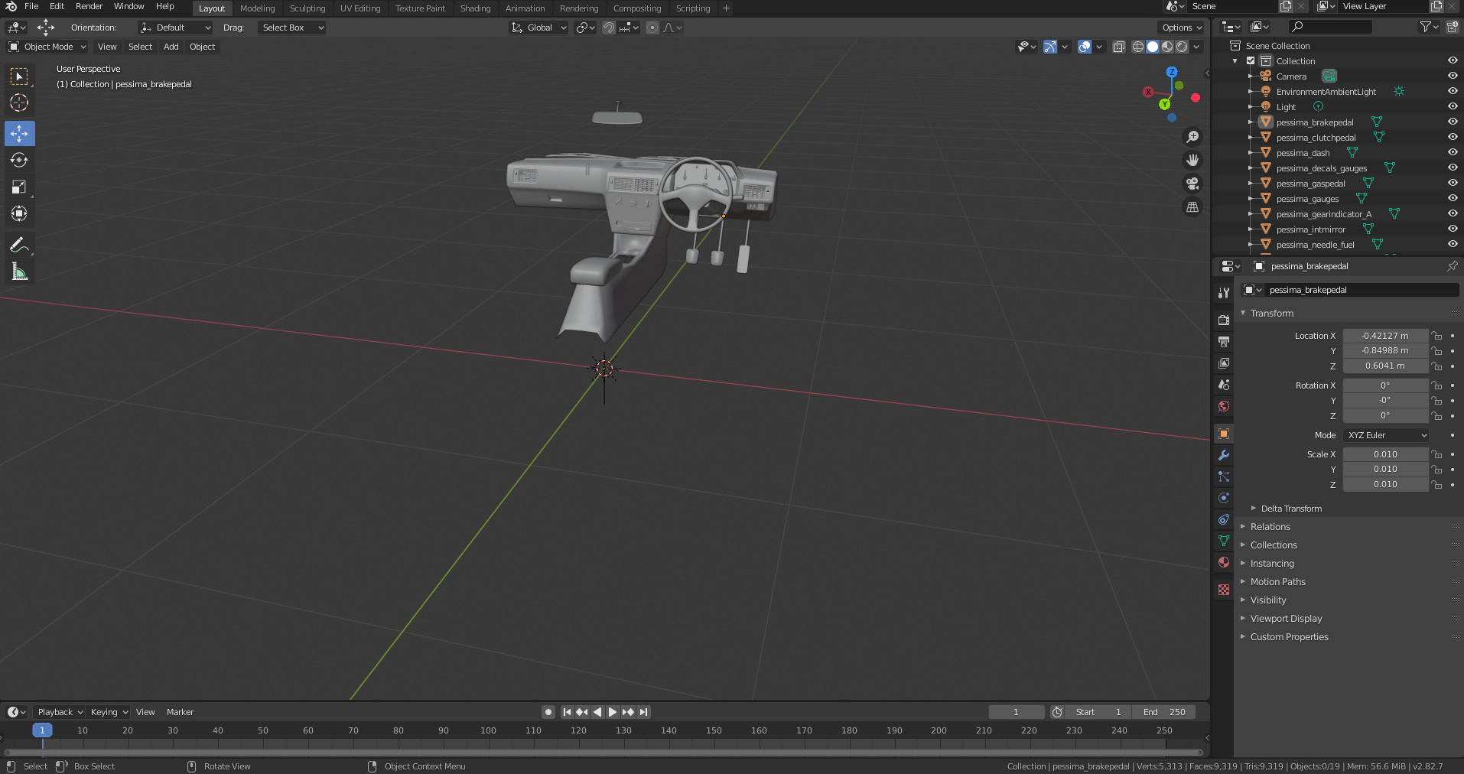Screen dimensions: 1464x774
Task: Open the World properties tab
Action: pyautogui.click(x=1224, y=405)
